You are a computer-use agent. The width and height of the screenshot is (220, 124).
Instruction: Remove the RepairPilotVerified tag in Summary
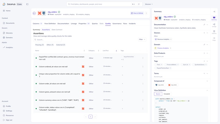pyautogui.click(x=170, y=68)
